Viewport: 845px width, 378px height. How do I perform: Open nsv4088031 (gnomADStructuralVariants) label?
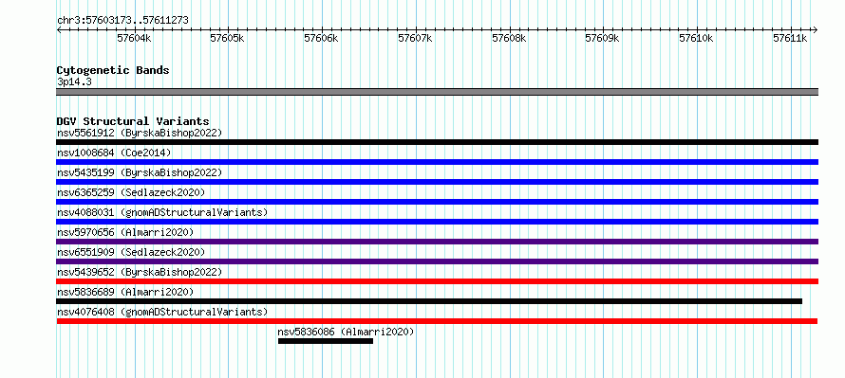(x=162, y=212)
